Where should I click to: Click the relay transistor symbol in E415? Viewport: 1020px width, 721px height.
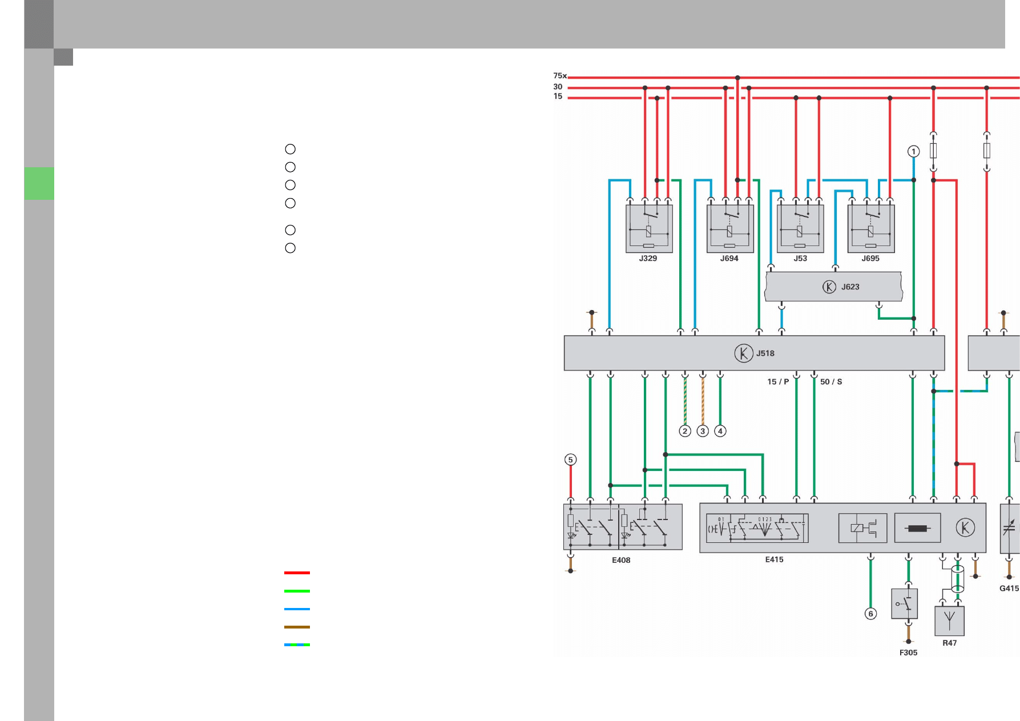(862, 528)
